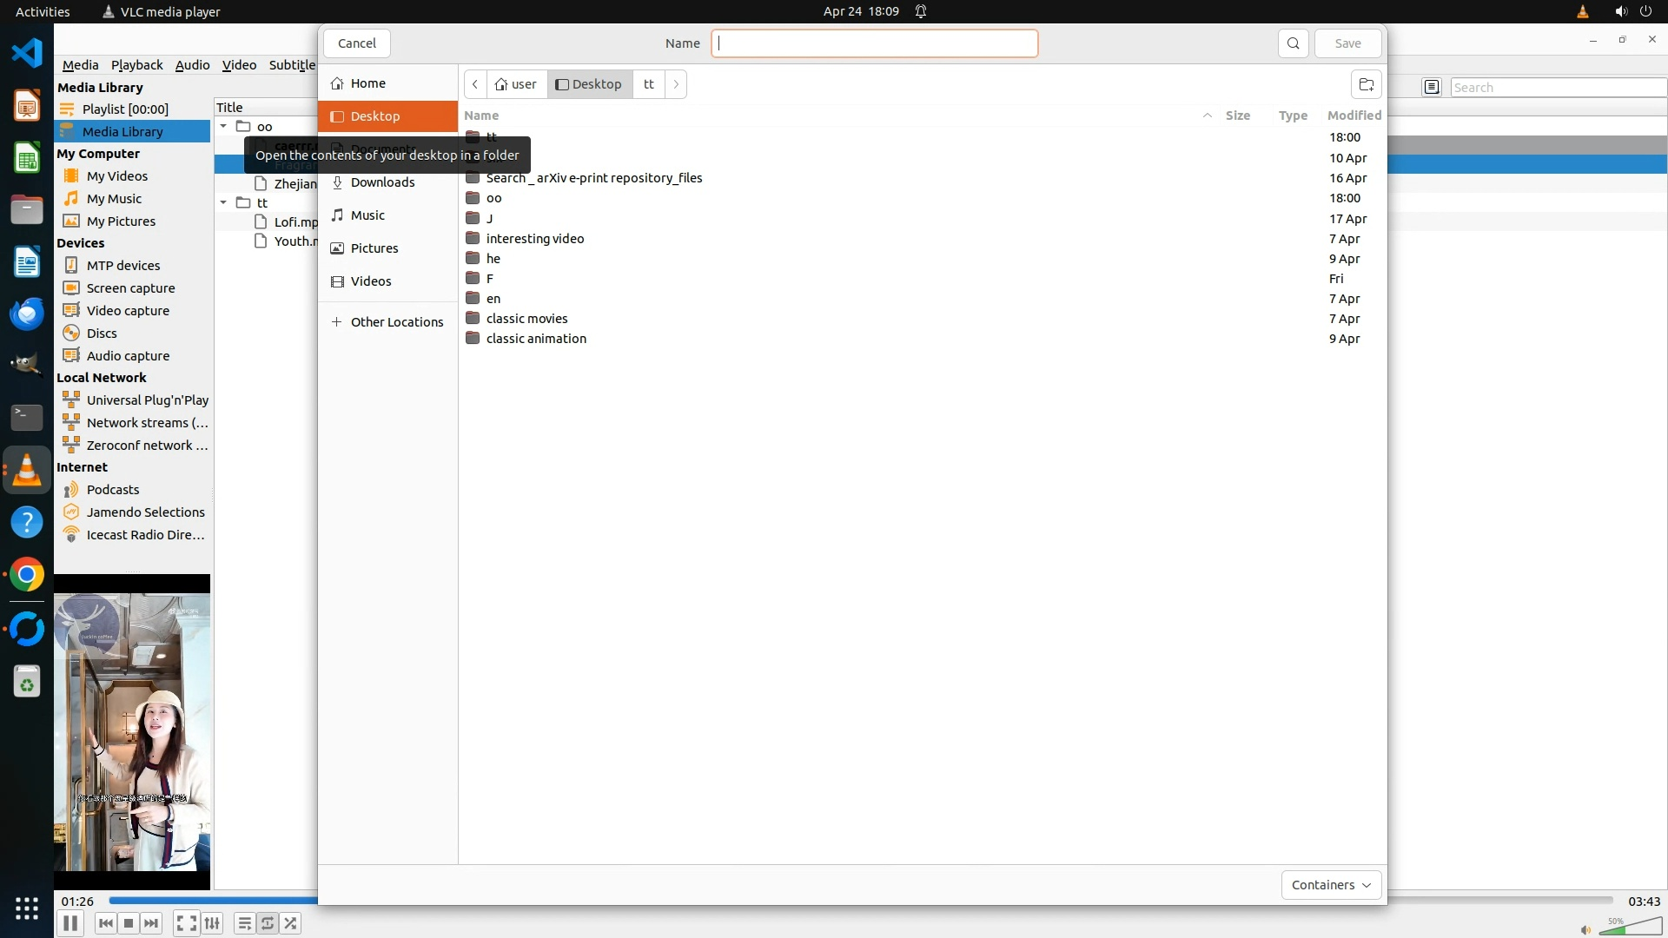Pause the video playback
This screenshot has width=1668, height=938.
[70, 923]
